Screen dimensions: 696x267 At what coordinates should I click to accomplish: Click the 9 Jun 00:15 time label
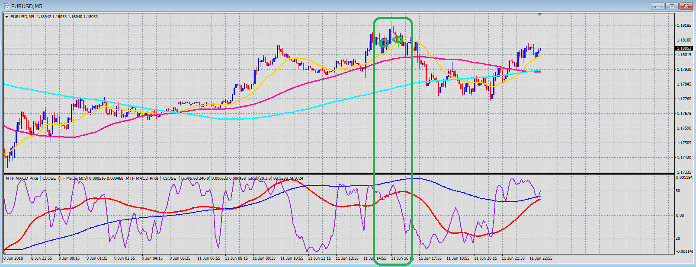click(69, 258)
